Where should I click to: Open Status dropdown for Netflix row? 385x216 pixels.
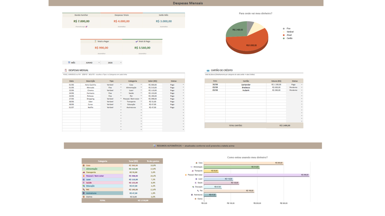(183, 107)
